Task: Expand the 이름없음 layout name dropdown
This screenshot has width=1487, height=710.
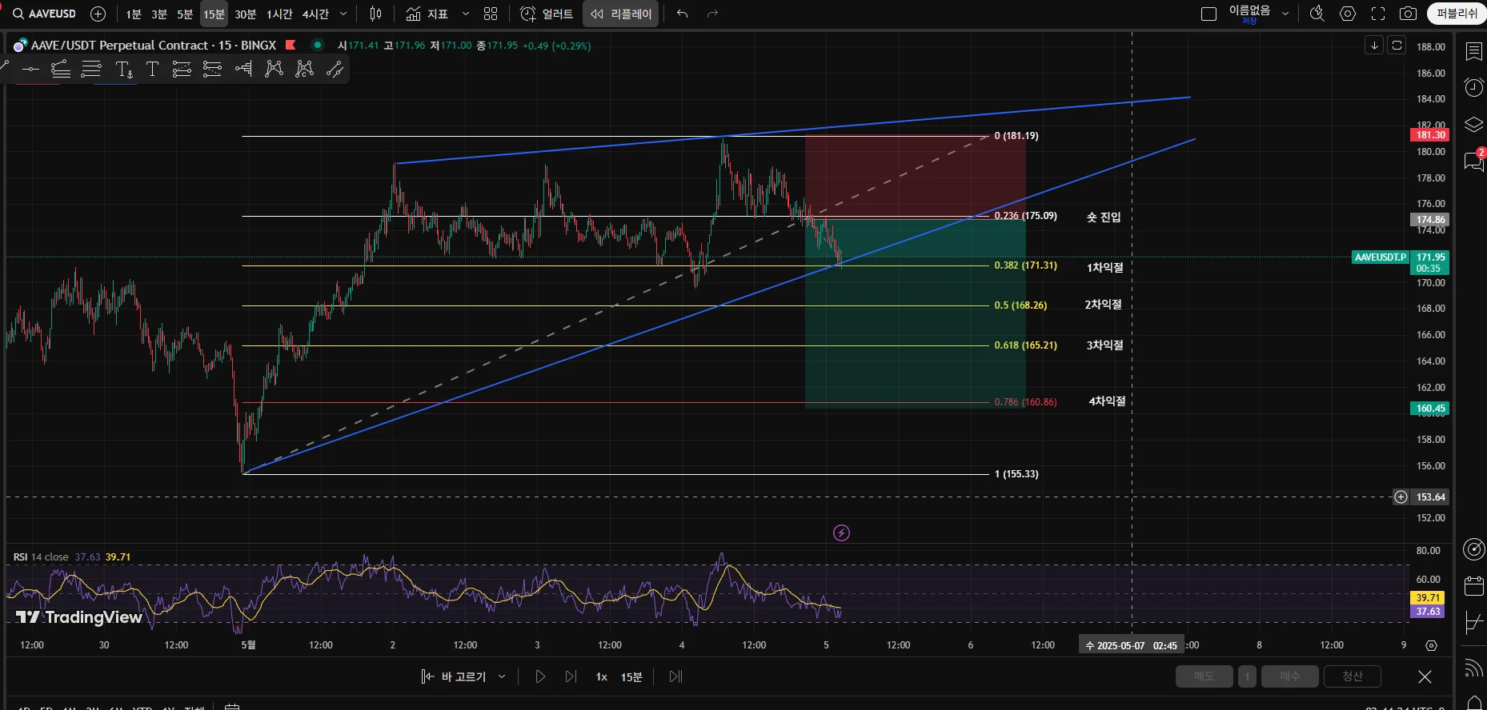Action: (1285, 14)
